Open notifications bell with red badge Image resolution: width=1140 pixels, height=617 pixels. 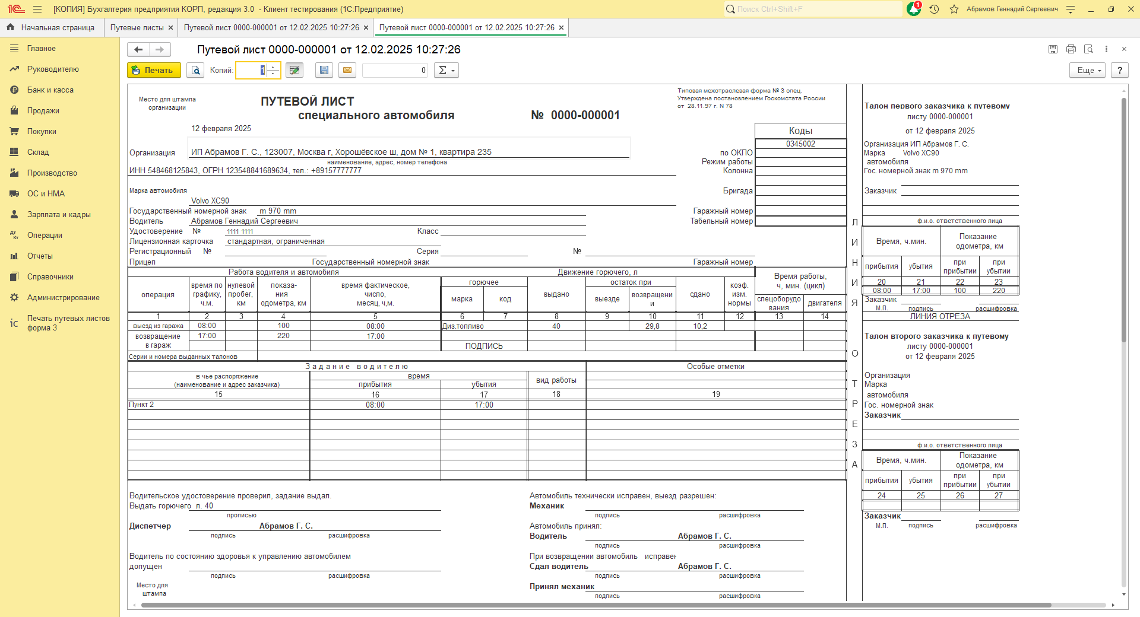click(914, 9)
